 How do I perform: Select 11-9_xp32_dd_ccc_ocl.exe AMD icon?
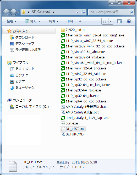[x=63, y=79]
